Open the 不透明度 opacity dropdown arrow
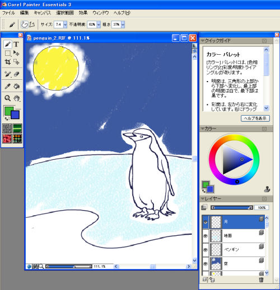This screenshot has height=290, width=280. click(x=99, y=25)
